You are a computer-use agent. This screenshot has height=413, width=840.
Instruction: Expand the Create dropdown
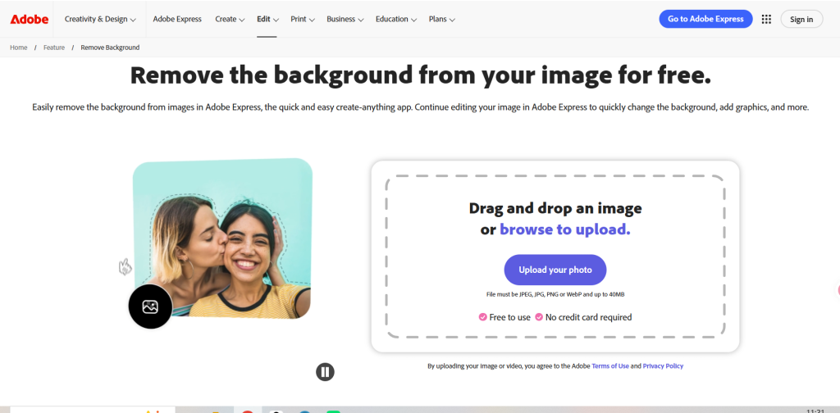pos(230,19)
